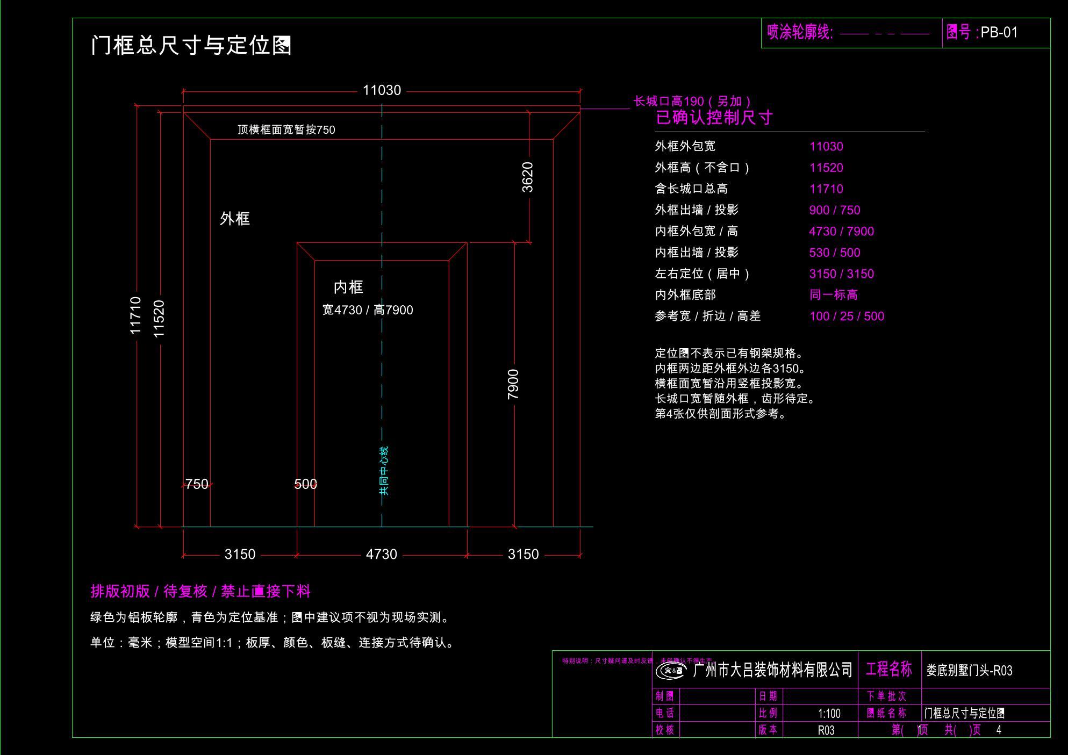1068x755 pixels.
Task: Click the magenta 11710 value in the table
Action: (x=826, y=189)
